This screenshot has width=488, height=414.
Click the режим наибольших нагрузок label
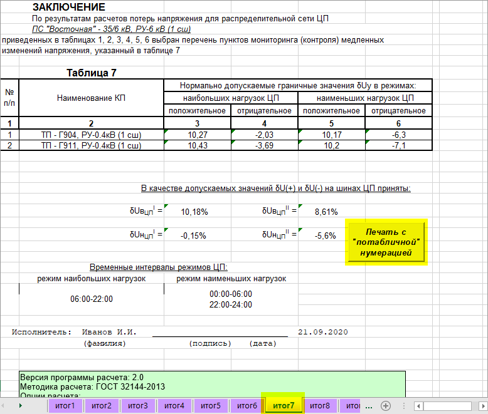pos(92,279)
